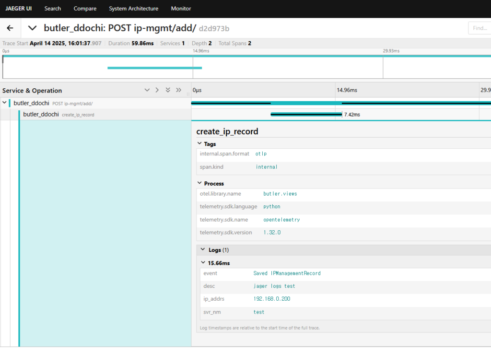Click the JAEGER UI logo link
The width and height of the screenshot is (491, 353).
pyautogui.click(x=18, y=9)
